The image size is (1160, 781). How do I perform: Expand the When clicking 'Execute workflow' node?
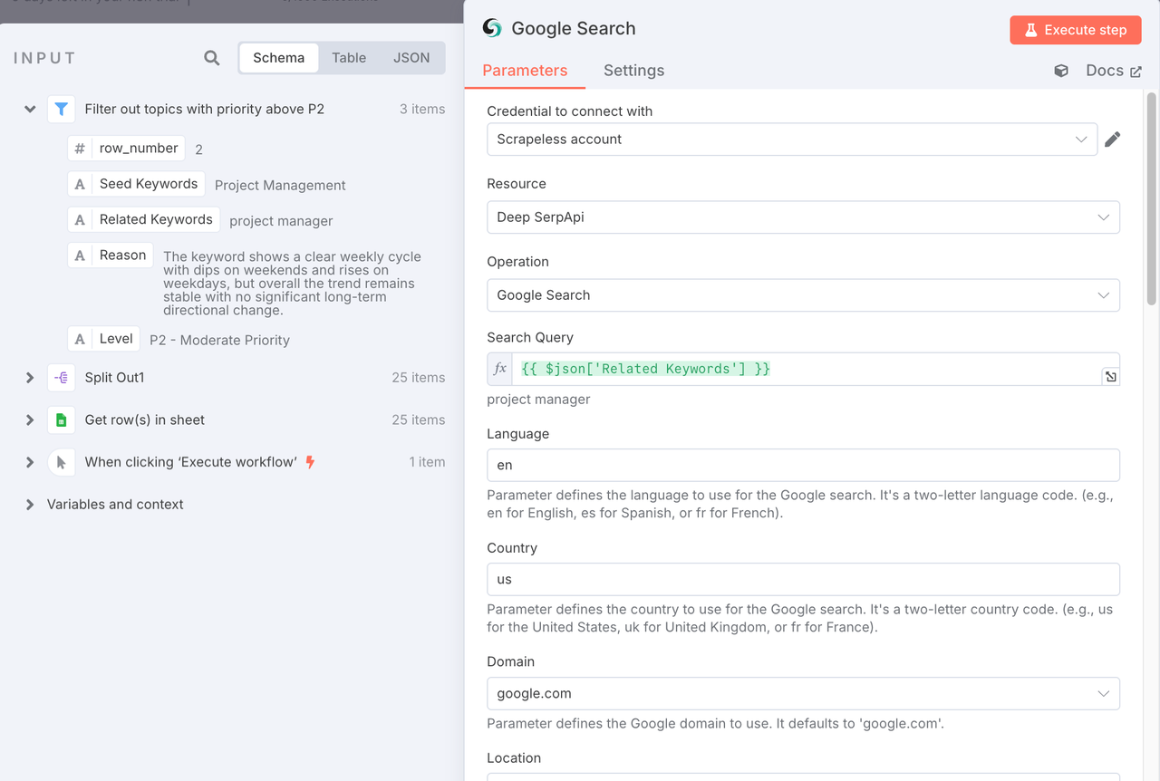(30, 462)
